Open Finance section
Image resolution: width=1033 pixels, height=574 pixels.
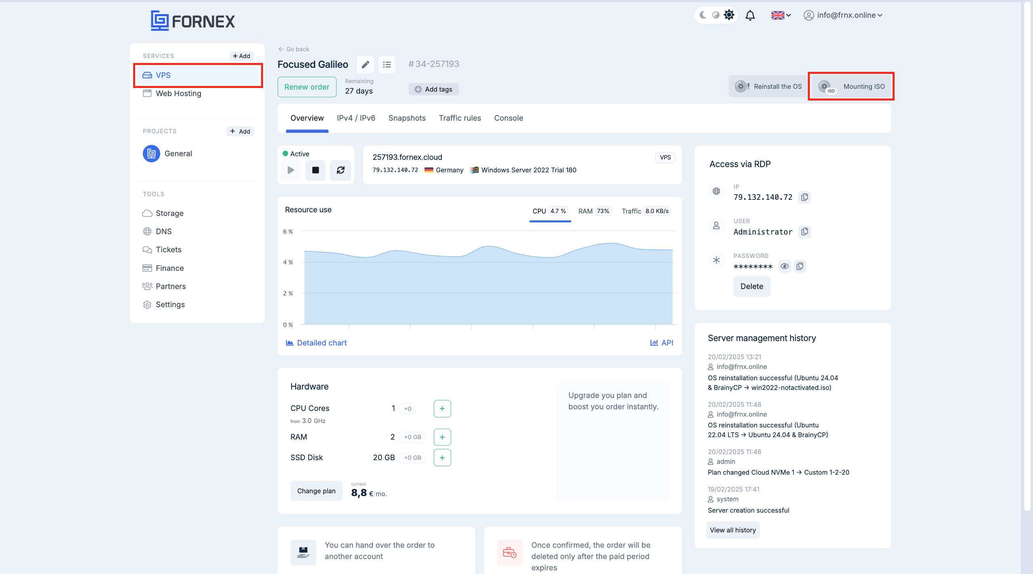pos(163,268)
